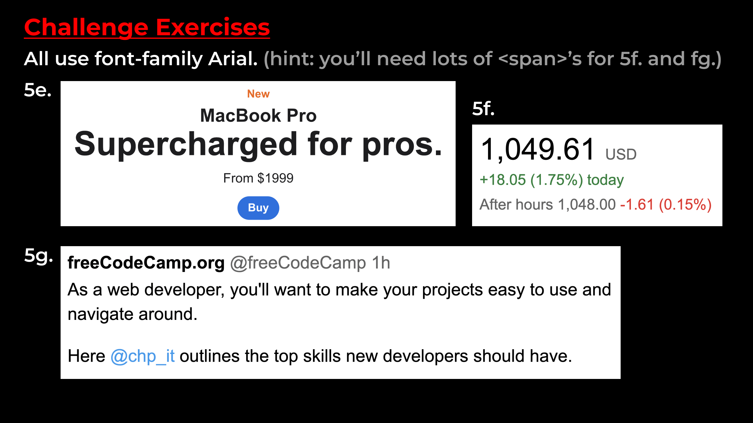Click the After hours 1,048.00 text

(547, 204)
